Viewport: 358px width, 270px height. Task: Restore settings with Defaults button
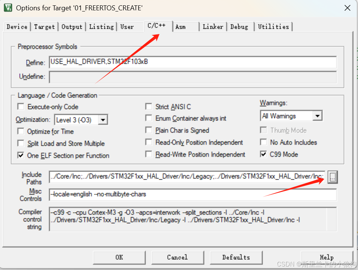pyautogui.click(x=236, y=257)
